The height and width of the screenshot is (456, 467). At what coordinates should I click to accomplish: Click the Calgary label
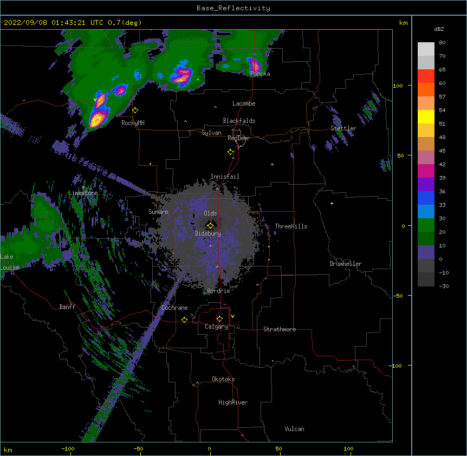click(216, 327)
